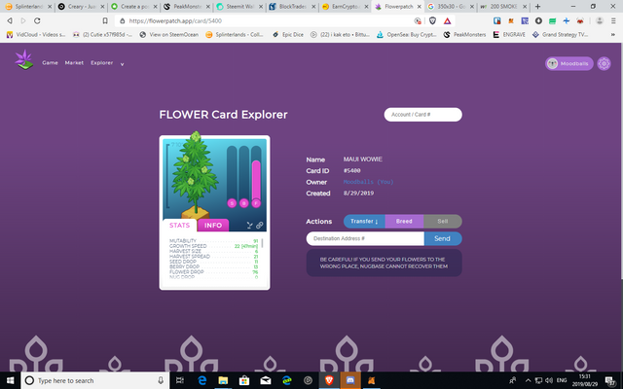Screen dimensions: 623x389
Task: Open Microsoft Edge from the taskbar
Action: [202, 380]
